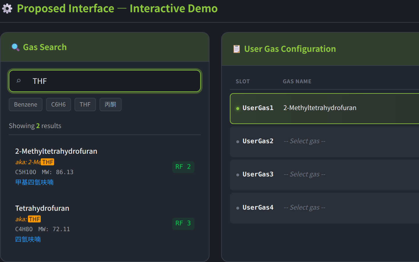Image resolution: width=419 pixels, height=262 pixels.
Task: Click the UserGas4 slot label
Action: (x=258, y=208)
